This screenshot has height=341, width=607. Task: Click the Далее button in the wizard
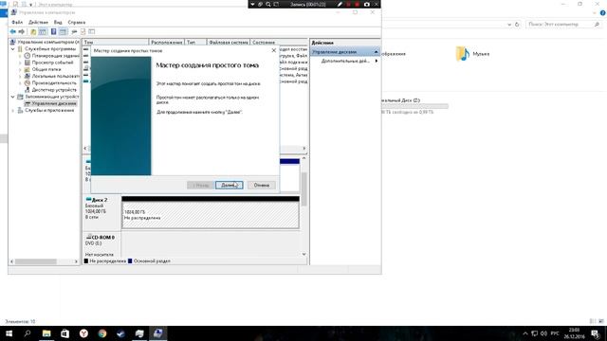coord(230,186)
